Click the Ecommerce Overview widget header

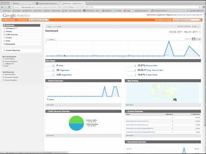[163, 142]
